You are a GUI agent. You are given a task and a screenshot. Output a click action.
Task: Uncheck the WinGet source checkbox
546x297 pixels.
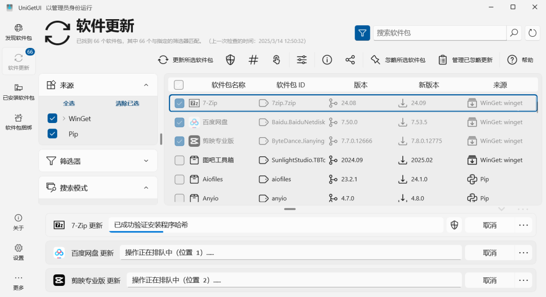tap(52, 118)
